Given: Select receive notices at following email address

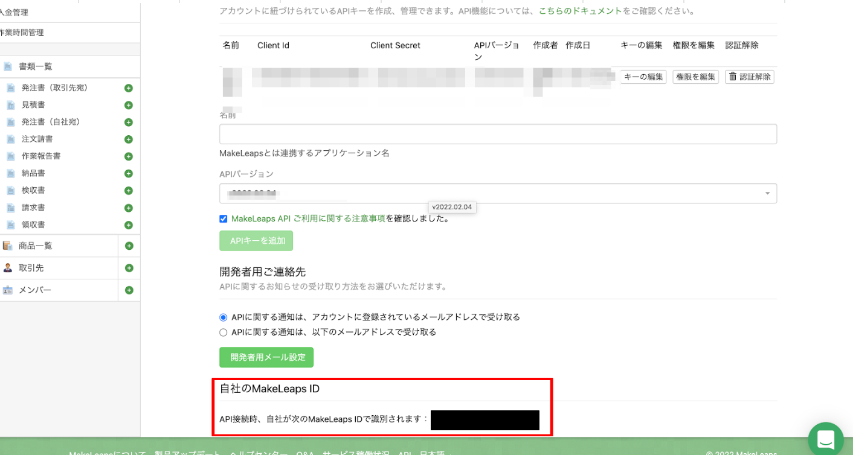Looking at the screenshot, I should [224, 332].
